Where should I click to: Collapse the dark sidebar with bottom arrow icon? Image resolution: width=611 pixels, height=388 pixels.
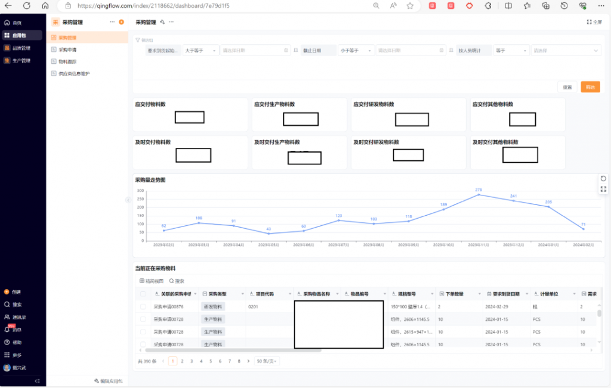click(x=38, y=381)
